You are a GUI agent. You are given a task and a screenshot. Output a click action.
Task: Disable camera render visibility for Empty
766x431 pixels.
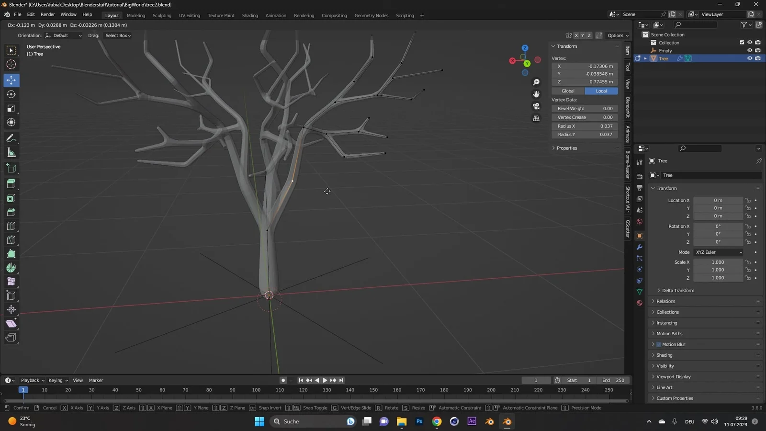[758, 50]
